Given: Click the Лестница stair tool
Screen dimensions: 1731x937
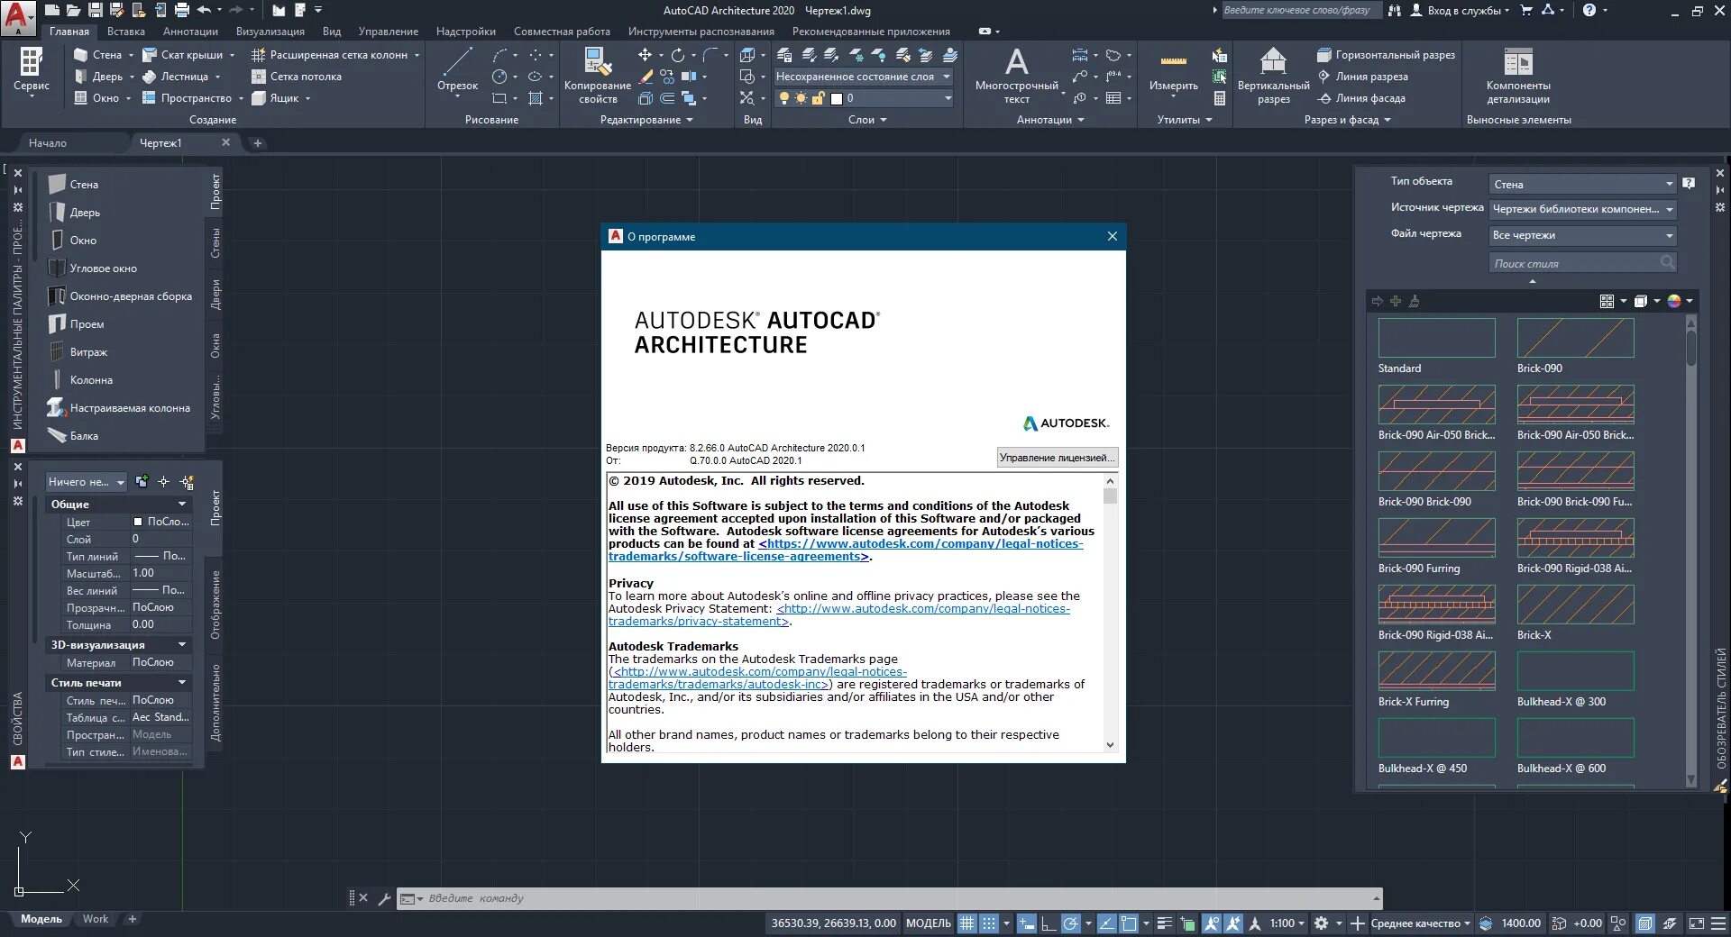Looking at the screenshot, I should [175, 77].
